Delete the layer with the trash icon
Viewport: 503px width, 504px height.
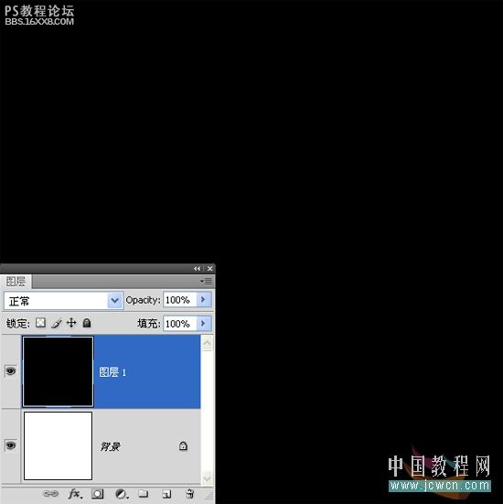tap(190, 493)
